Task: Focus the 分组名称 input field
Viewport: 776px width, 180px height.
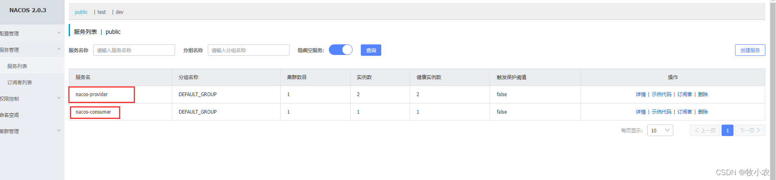Action: click(x=249, y=50)
